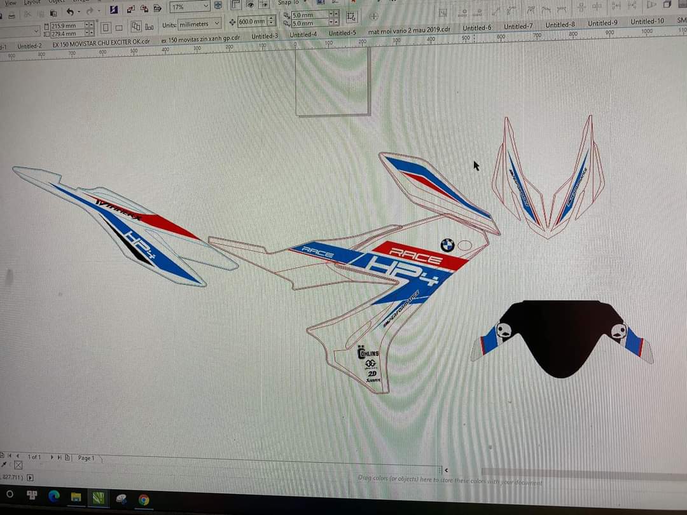Switch to Untitled-8 document tab
The height and width of the screenshot is (515, 687).
pyautogui.click(x=560, y=25)
